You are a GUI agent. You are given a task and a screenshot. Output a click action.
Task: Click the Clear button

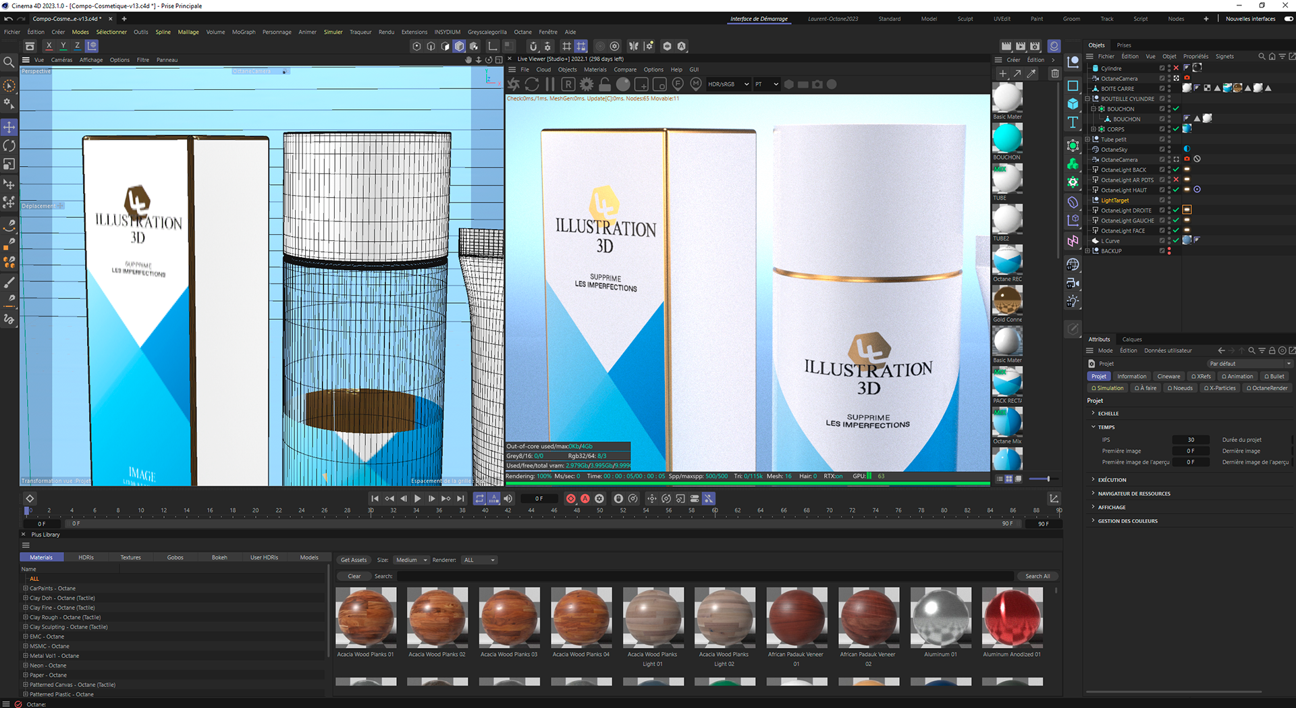[x=354, y=576]
